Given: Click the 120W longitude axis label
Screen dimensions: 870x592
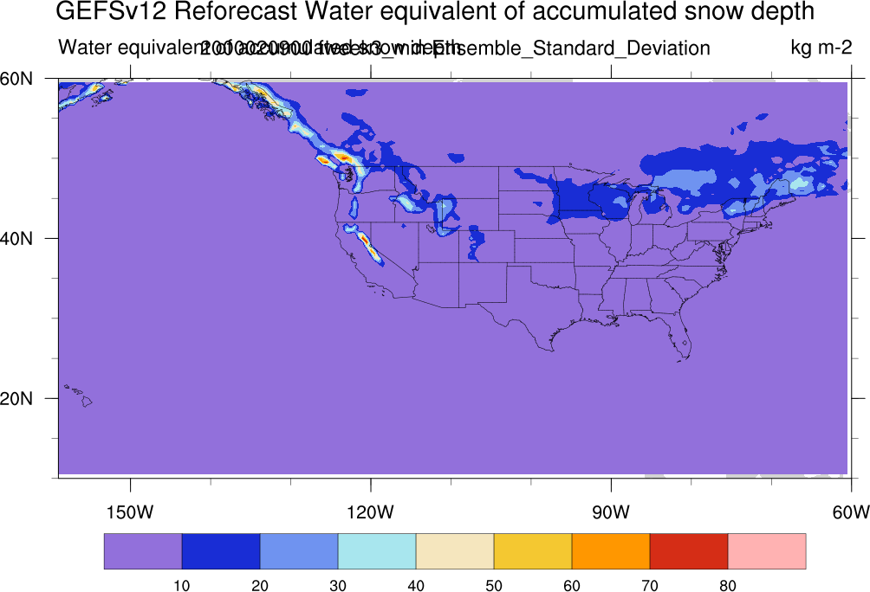Looking at the screenshot, I should (x=370, y=512).
